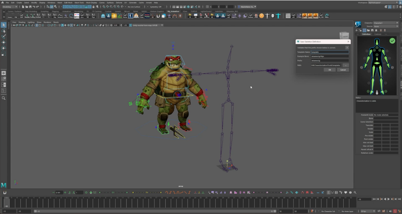Click the Maya home icon

pos(2,2)
